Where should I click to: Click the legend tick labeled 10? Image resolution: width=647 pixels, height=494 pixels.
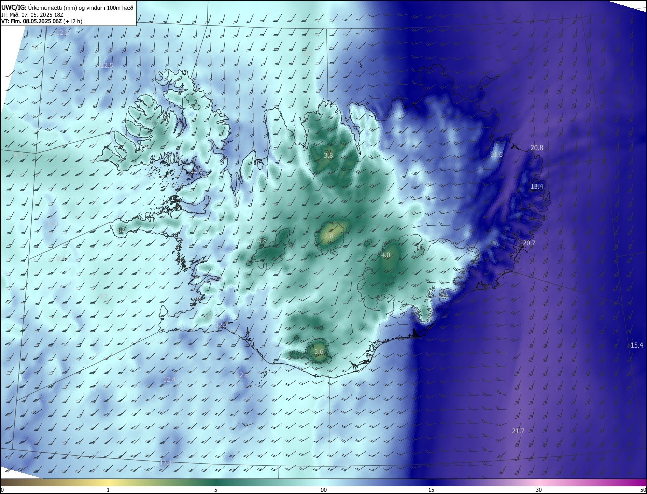click(x=323, y=490)
